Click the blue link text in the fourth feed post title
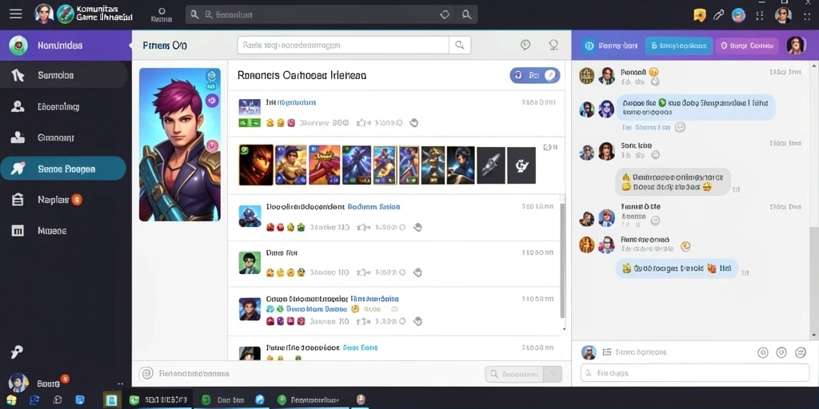Screen dimensions: 819x409 (374, 299)
